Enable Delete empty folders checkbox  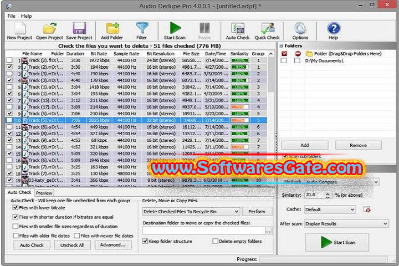[x=215, y=241]
